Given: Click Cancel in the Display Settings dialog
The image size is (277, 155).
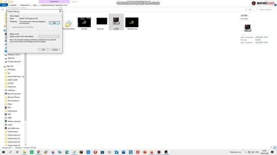Looking at the screenshot, I should [x=55, y=50].
